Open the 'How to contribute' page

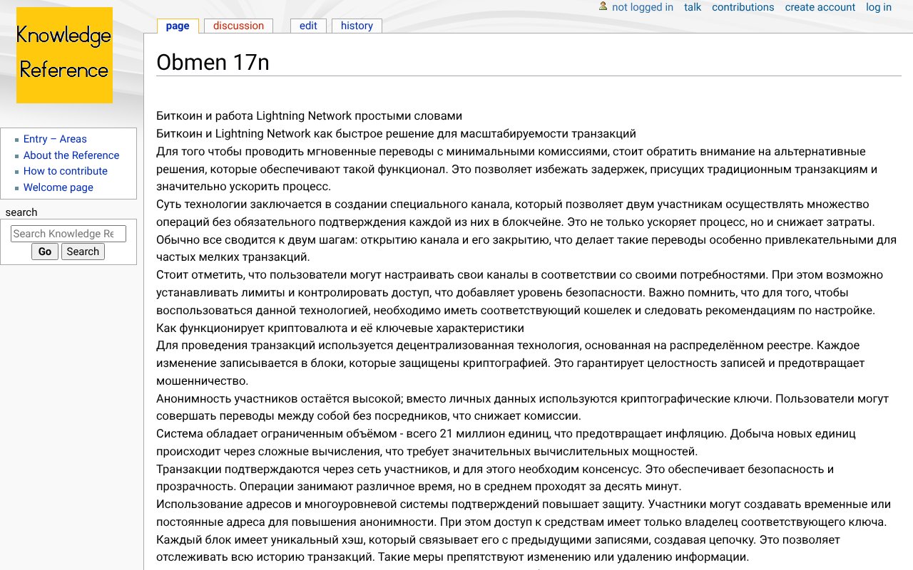pos(65,171)
